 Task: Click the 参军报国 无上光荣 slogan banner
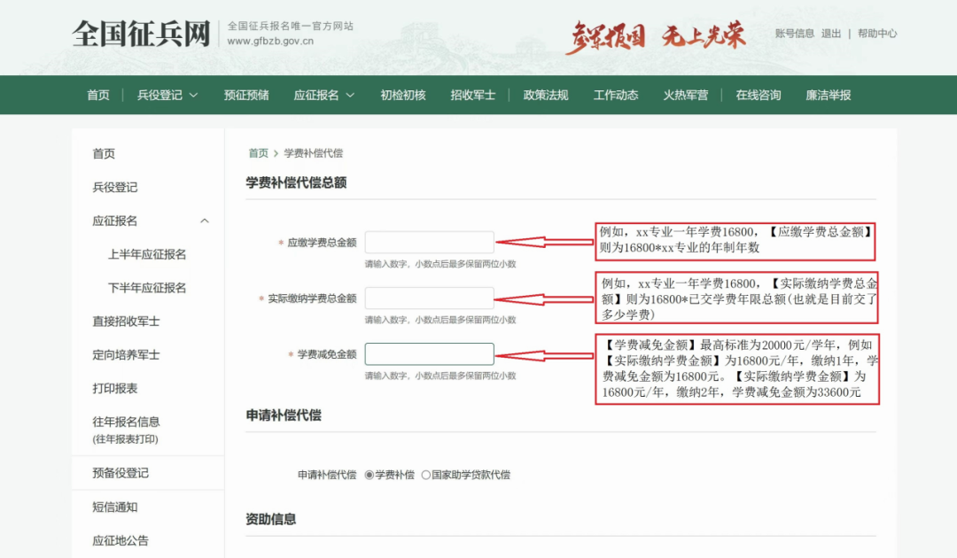click(x=655, y=36)
